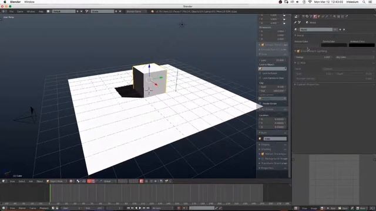The height and width of the screenshot is (211, 376).
Task: Toggle the red translate manipulator button
Action: click(89, 181)
